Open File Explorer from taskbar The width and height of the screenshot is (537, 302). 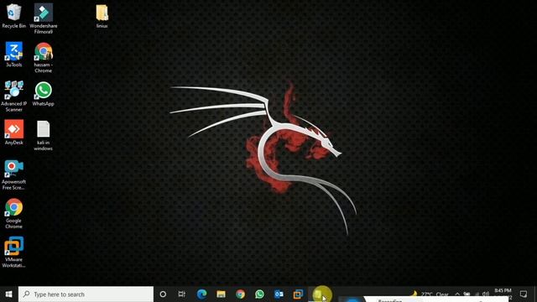(x=221, y=294)
